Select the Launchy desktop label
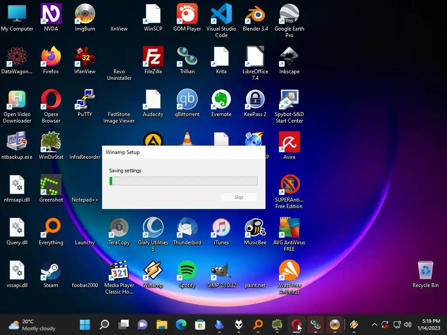The width and height of the screenshot is (447, 335). click(x=85, y=243)
